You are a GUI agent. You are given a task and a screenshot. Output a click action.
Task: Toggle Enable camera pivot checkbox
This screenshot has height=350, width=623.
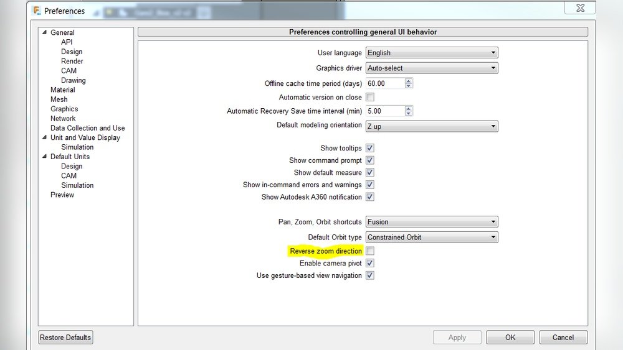370,263
